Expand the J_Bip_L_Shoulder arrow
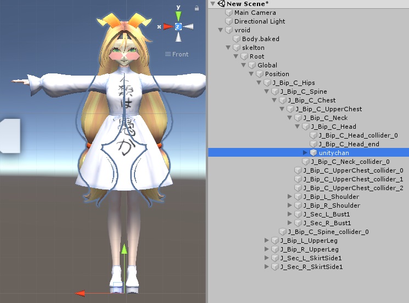 pos(290,197)
